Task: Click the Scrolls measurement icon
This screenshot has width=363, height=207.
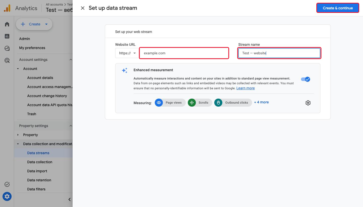Action: pyautogui.click(x=192, y=103)
